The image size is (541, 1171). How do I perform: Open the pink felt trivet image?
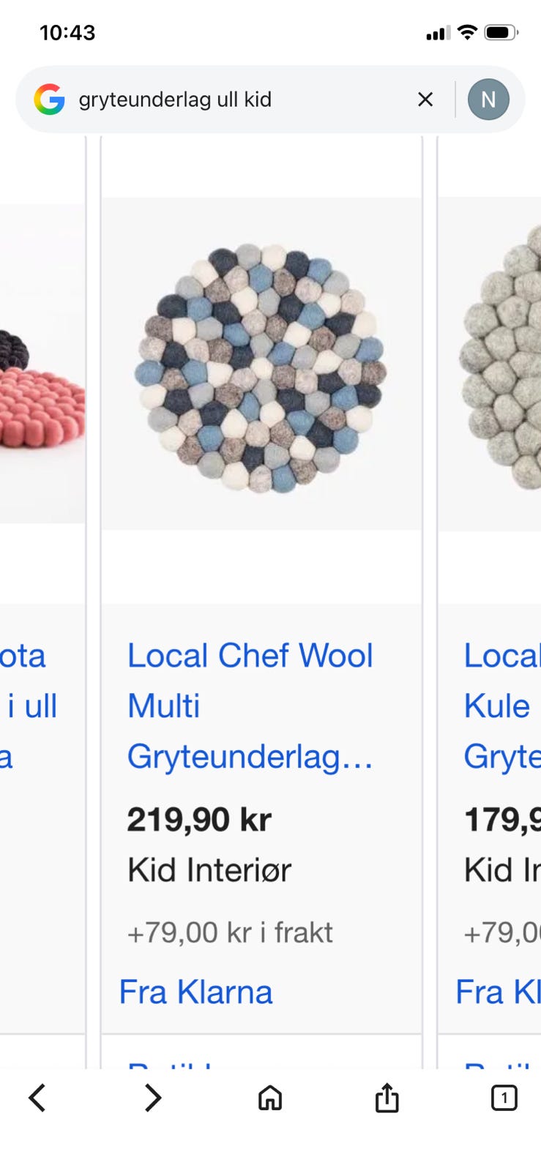coord(42,364)
